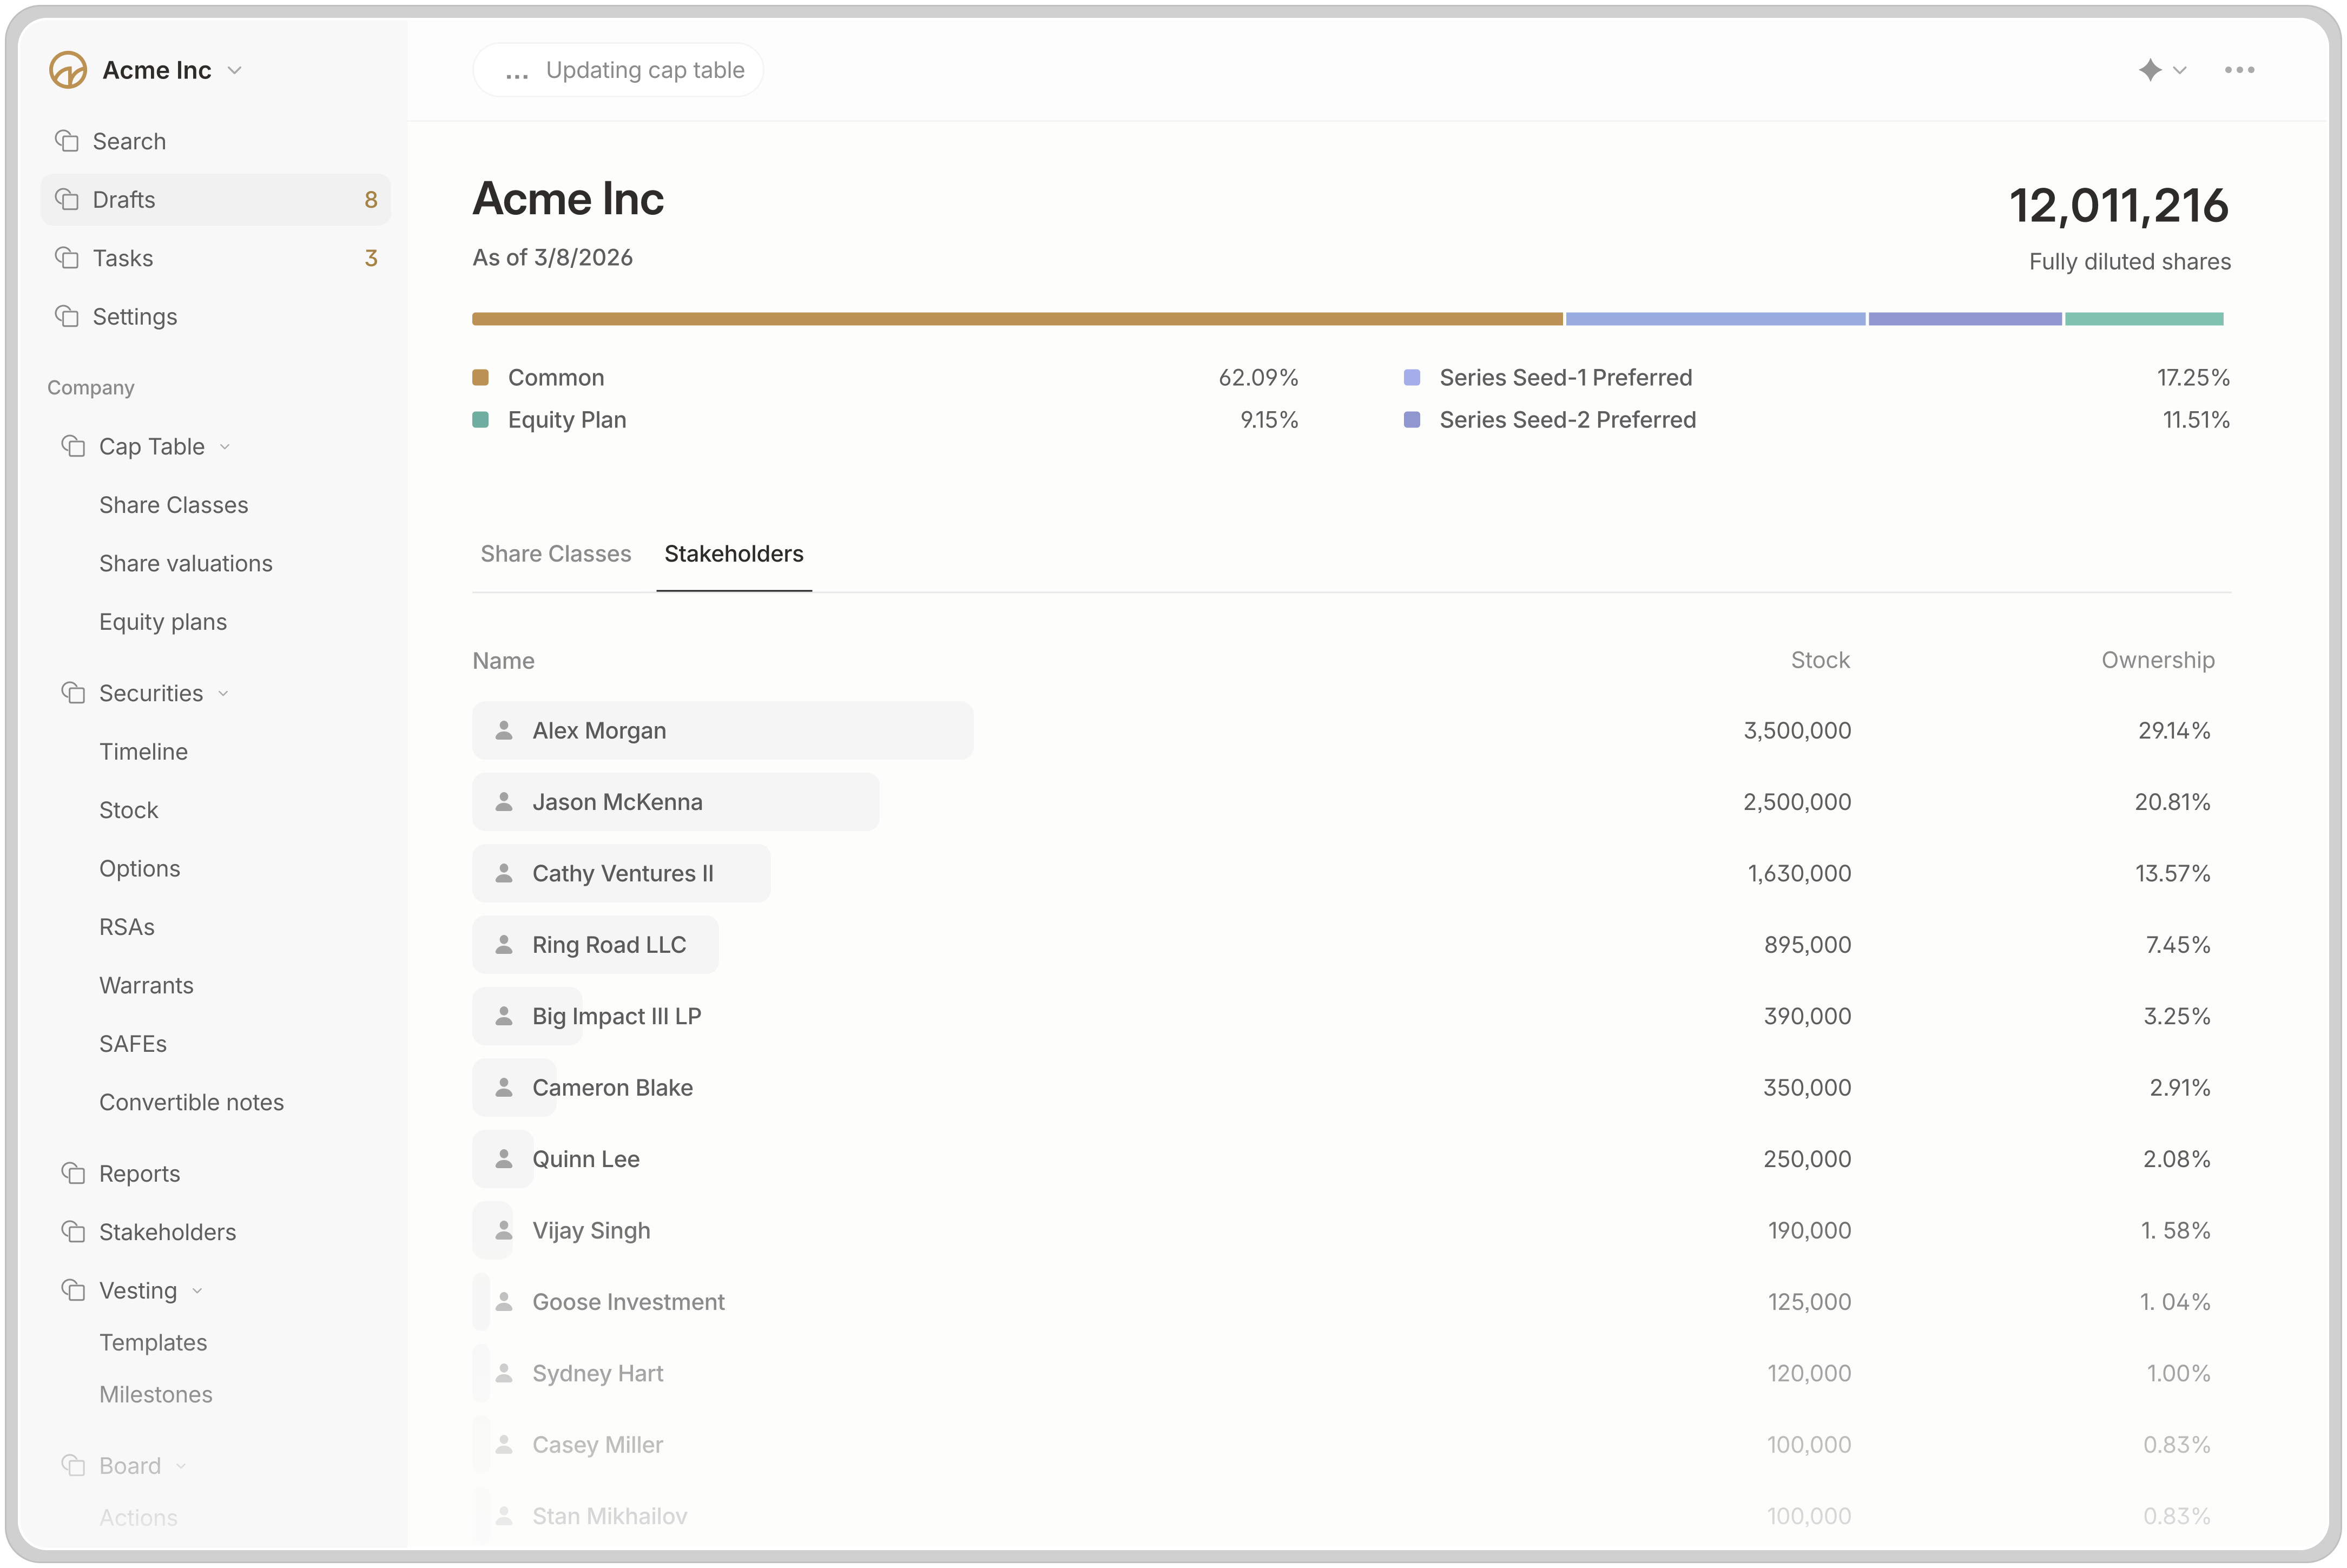
Task: Click the Acme Inc logo icon
Action: (x=68, y=70)
